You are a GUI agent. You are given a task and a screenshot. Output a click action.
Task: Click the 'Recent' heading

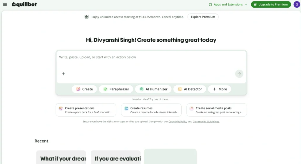[41, 141]
